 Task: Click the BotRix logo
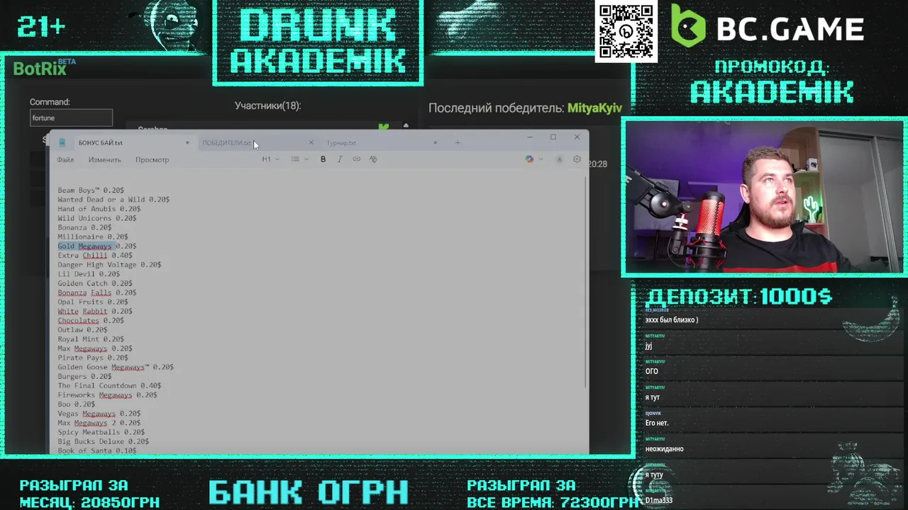(44, 68)
